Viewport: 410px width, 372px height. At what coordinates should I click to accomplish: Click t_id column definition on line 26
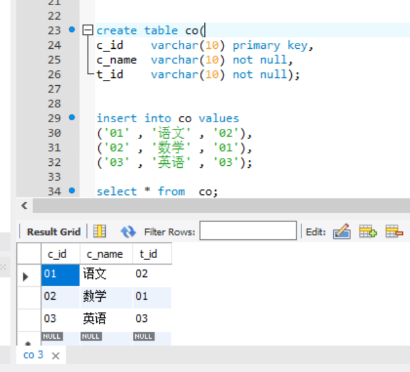point(110,75)
